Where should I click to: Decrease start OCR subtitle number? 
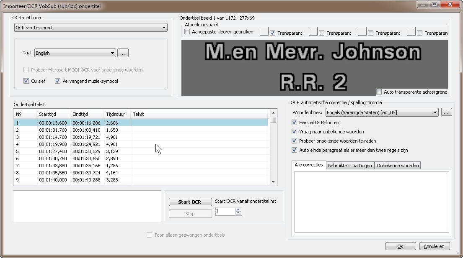click(x=238, y=213)
